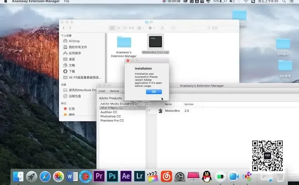Launch After Effects from the Dock
Image resolution: width=299 pixels, height=185 pixels.
(x=126, y=176)
